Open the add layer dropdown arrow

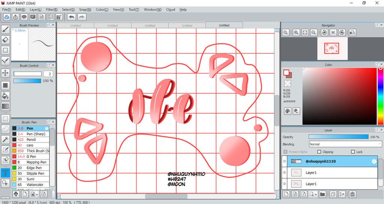[316, 195]
